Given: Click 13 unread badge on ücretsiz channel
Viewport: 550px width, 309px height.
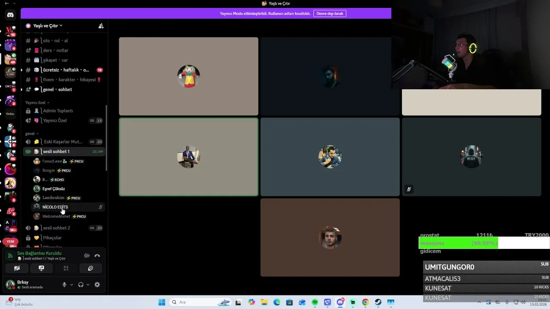Looking at the screenshot, I should point(100,70).
